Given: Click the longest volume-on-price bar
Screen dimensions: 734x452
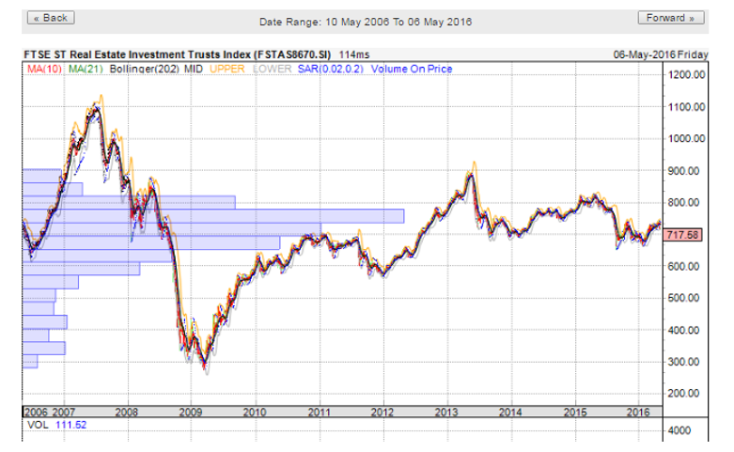Looking at the screenshot, I should [x=212, y=215].
